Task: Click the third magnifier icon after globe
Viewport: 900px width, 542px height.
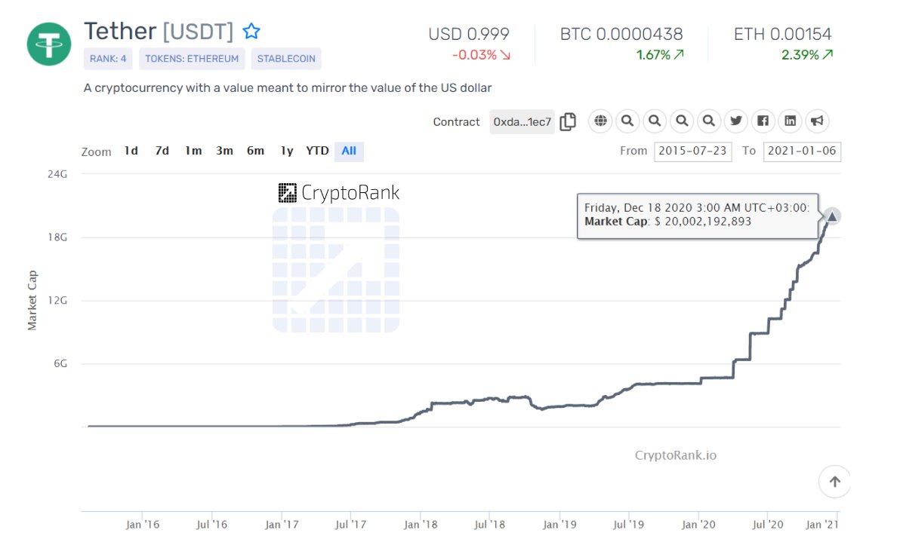Action: [x=682, y=121]
